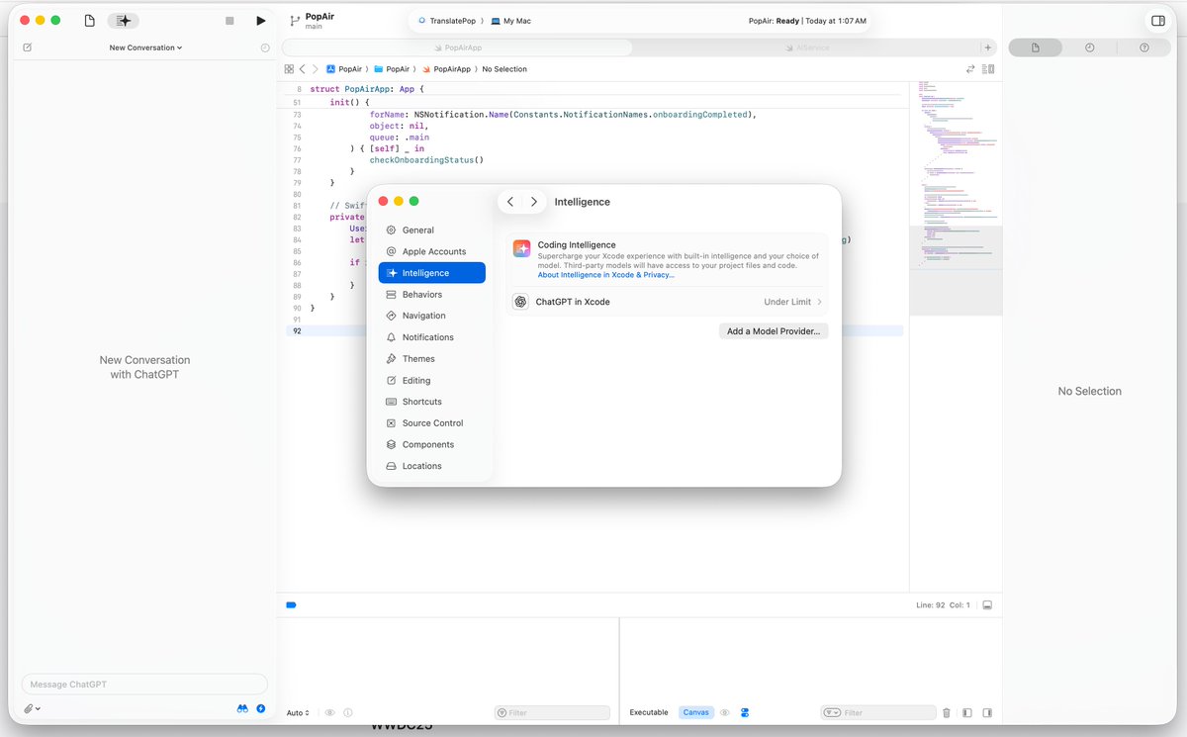
Task: Click info icon in variables view
Action: click(348, 712)
